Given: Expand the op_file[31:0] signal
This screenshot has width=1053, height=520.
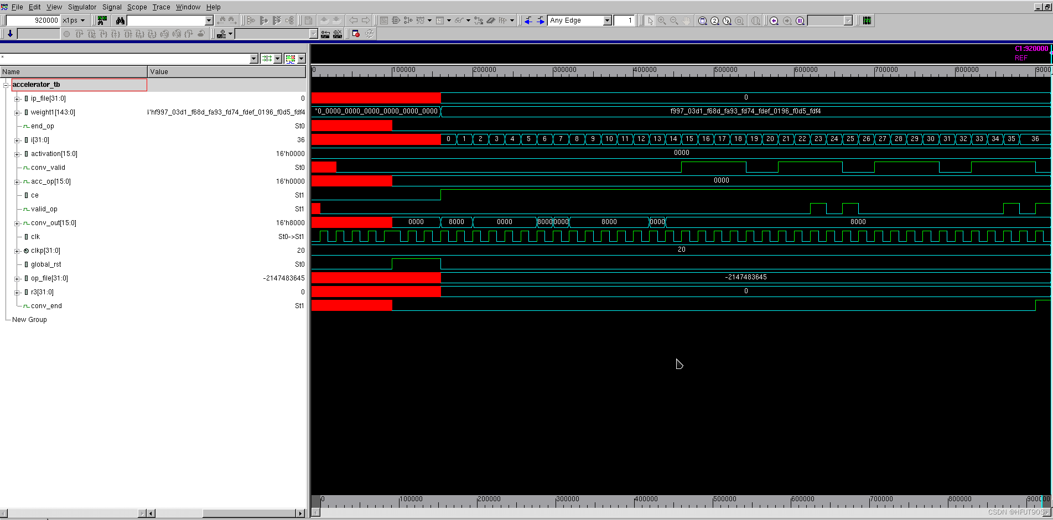Looking at the screenshot, I should pyautogui.click(x=17, y=278).
